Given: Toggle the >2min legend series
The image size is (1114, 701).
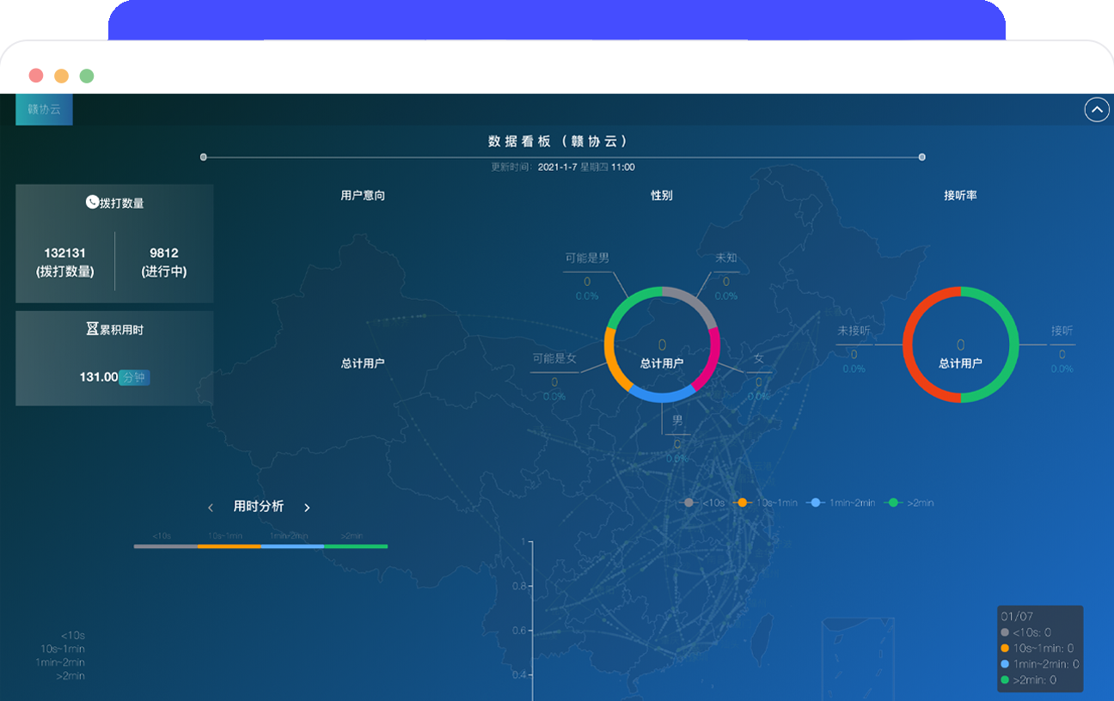Looking at the screenshot, I should coord(909,503).
